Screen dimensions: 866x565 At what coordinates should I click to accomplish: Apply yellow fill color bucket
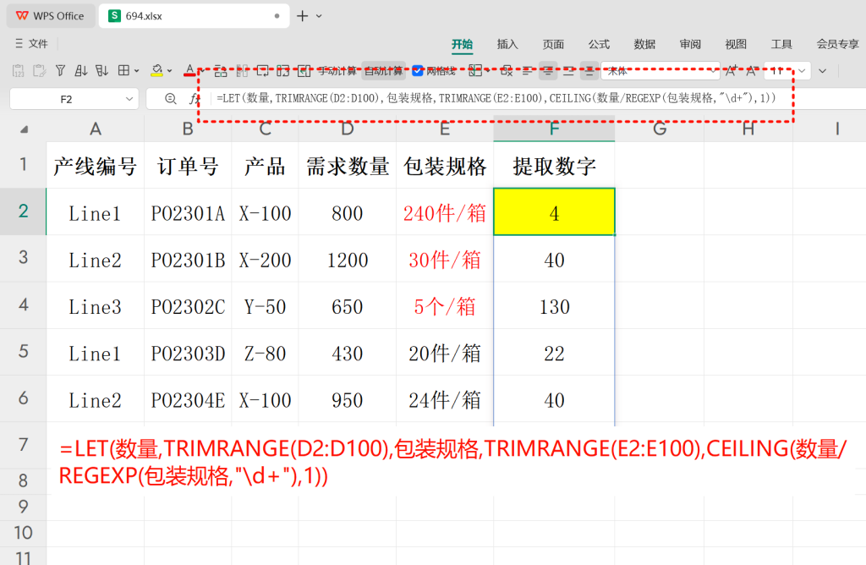(157, 71)
